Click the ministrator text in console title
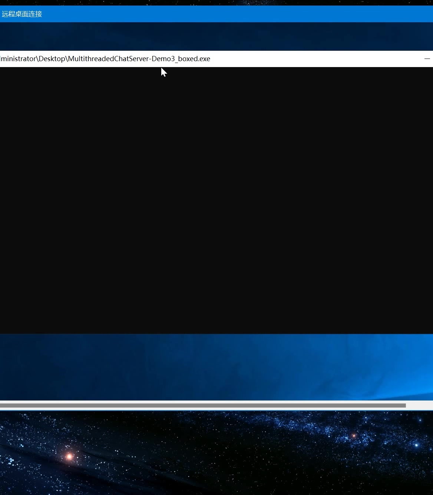 pyautogui.click(x=19, y=59)
